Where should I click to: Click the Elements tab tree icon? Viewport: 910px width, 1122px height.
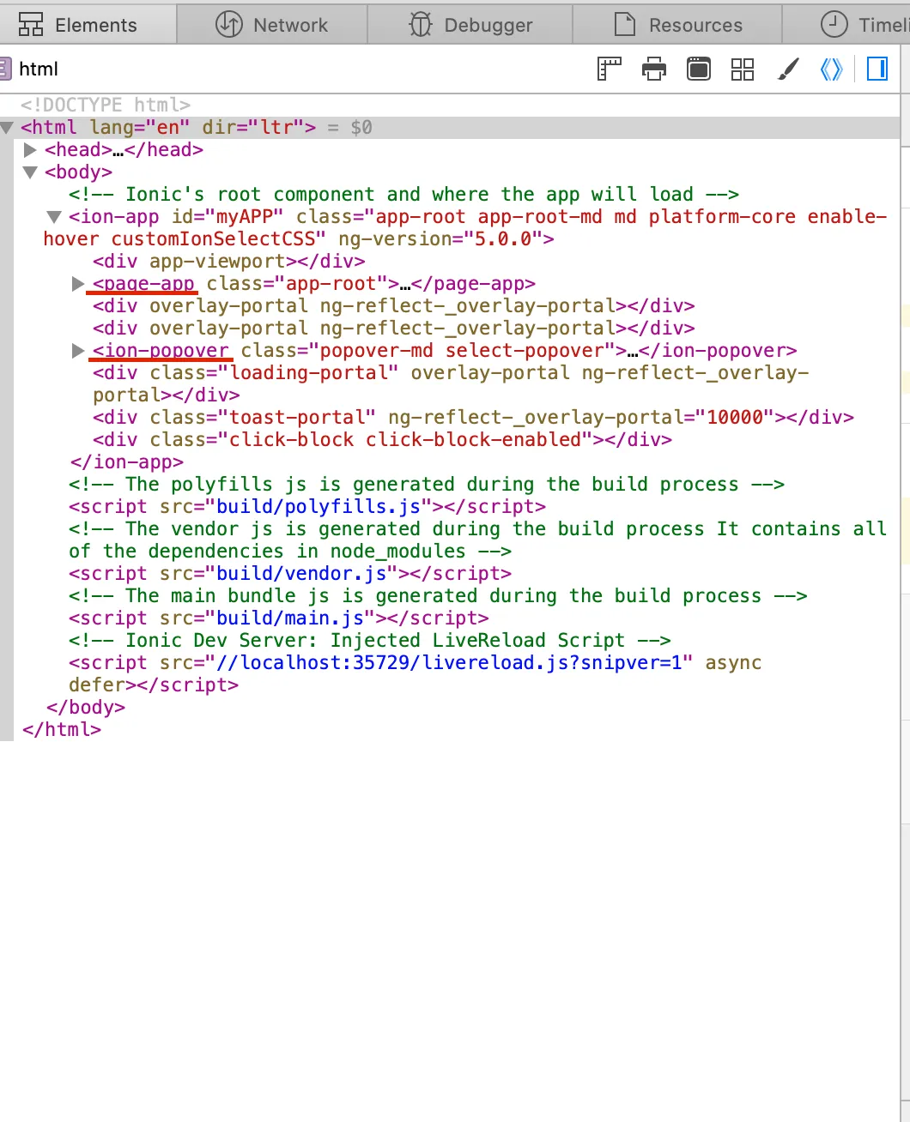[x=31, y=25]
